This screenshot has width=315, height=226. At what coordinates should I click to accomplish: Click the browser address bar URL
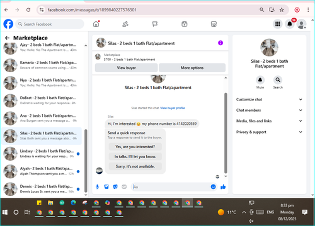[92, 10]
